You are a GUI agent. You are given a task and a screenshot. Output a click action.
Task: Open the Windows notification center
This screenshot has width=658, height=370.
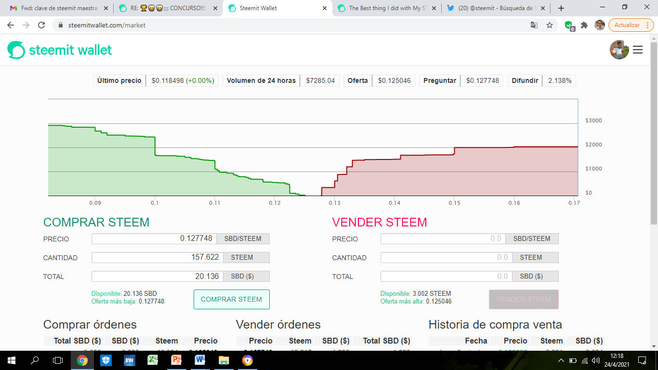(x=642, y=360)
